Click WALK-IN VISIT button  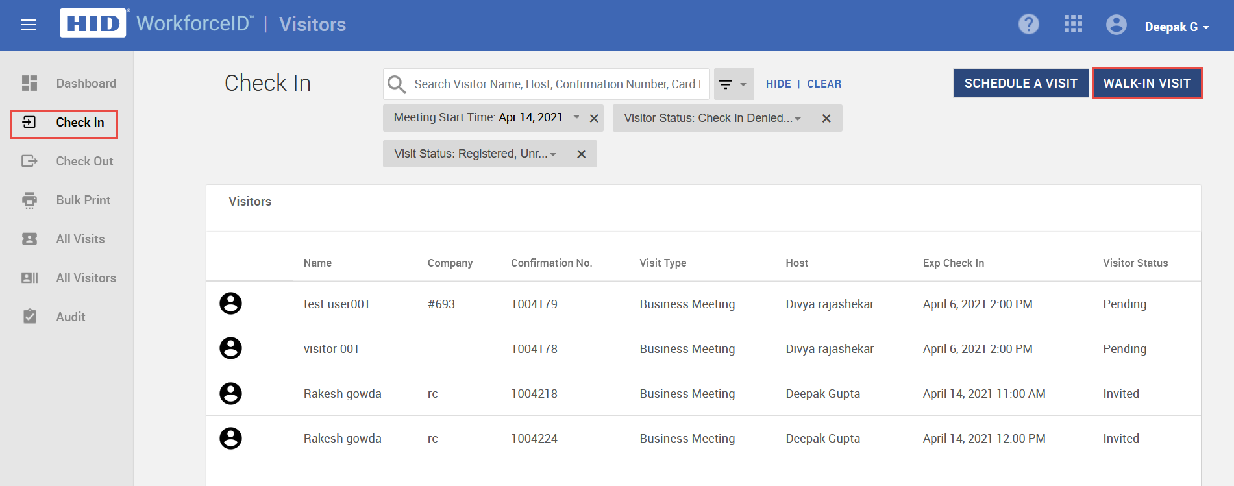[1147, 83]
